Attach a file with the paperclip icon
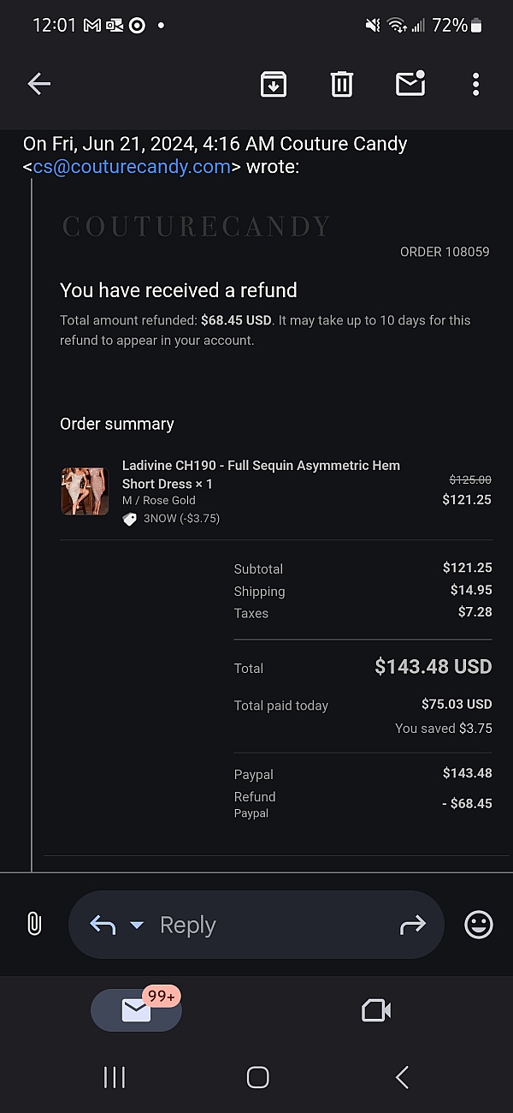This screenshot has width=513, height=1113. [x=34, y=924]
